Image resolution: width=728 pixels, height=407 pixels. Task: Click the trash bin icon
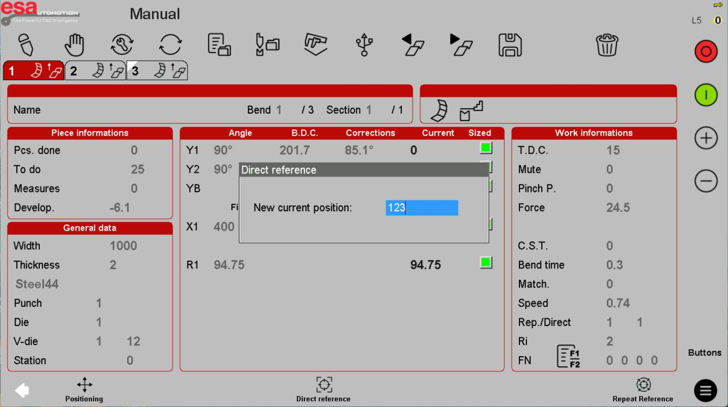(x=607, y=45)
